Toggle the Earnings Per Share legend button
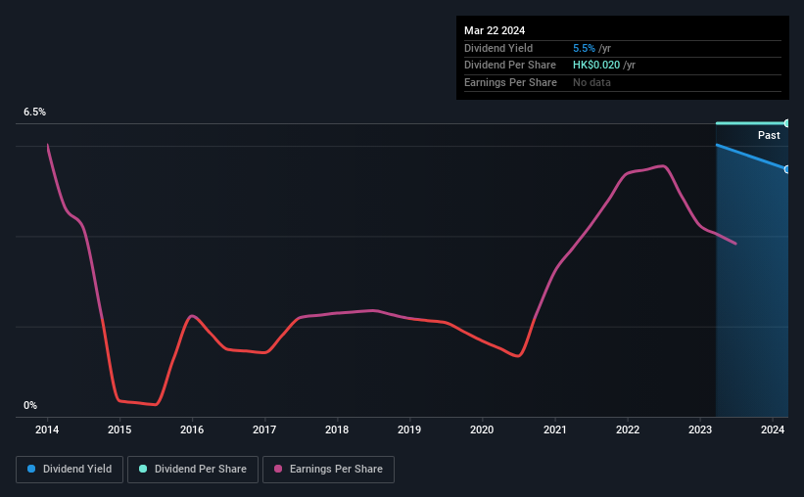Screen dimensions: 804x497 (328, 470)
